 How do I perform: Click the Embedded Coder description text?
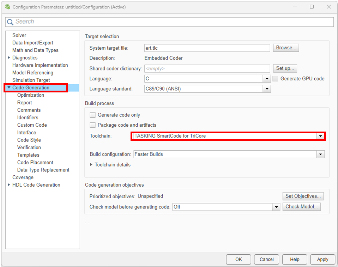coord(163,58)
